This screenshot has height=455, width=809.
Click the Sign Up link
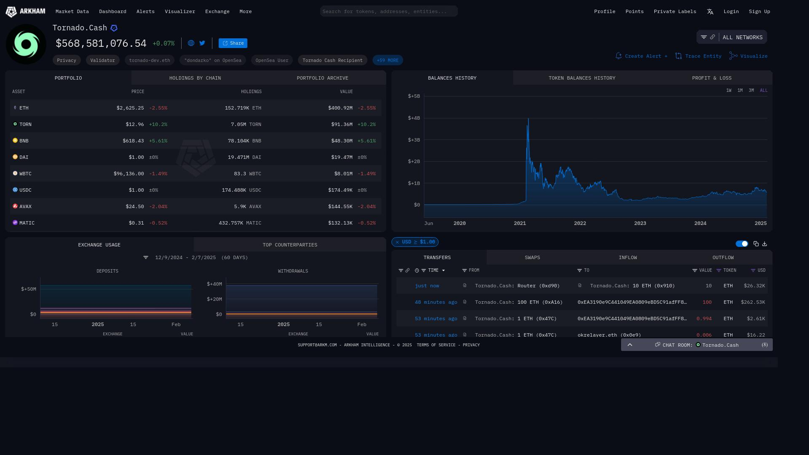point(759,11)
